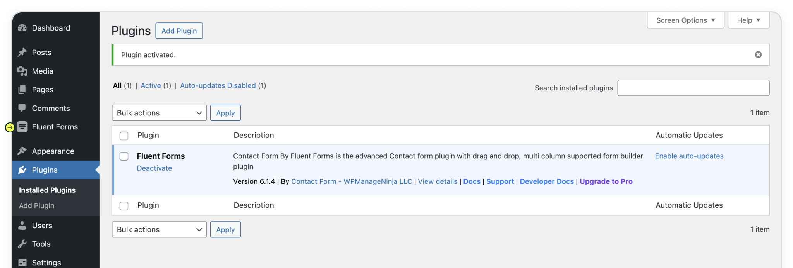
Task: Click the Settings sliders icon
Action: pyautogui.click(x=22, y=263)
